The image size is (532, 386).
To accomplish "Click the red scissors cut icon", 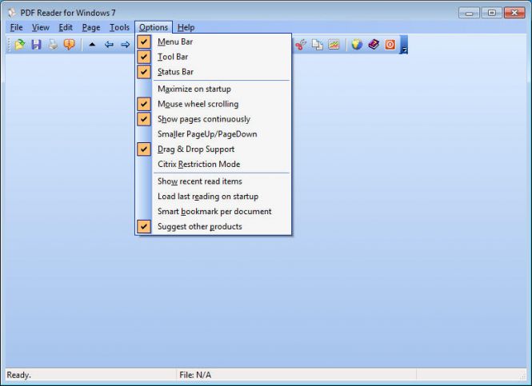I will click(301, 45).
